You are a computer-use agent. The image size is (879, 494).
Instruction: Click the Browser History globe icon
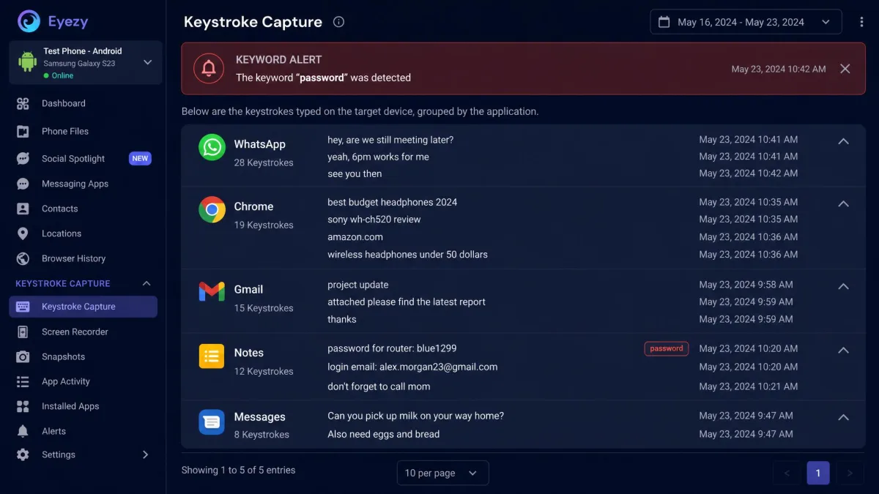(x=23, y=258)
